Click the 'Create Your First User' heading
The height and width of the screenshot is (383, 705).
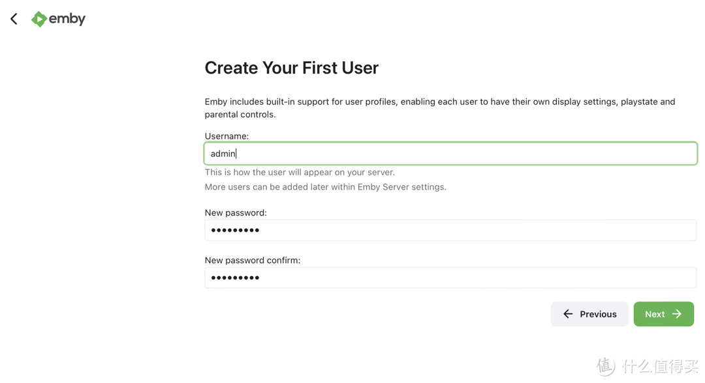291,68
